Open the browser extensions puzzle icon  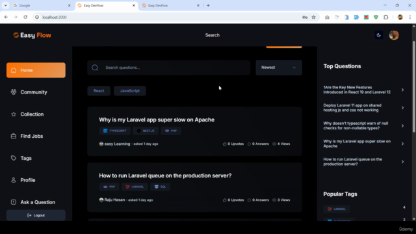pyautogui.click(x=385, y=18)
